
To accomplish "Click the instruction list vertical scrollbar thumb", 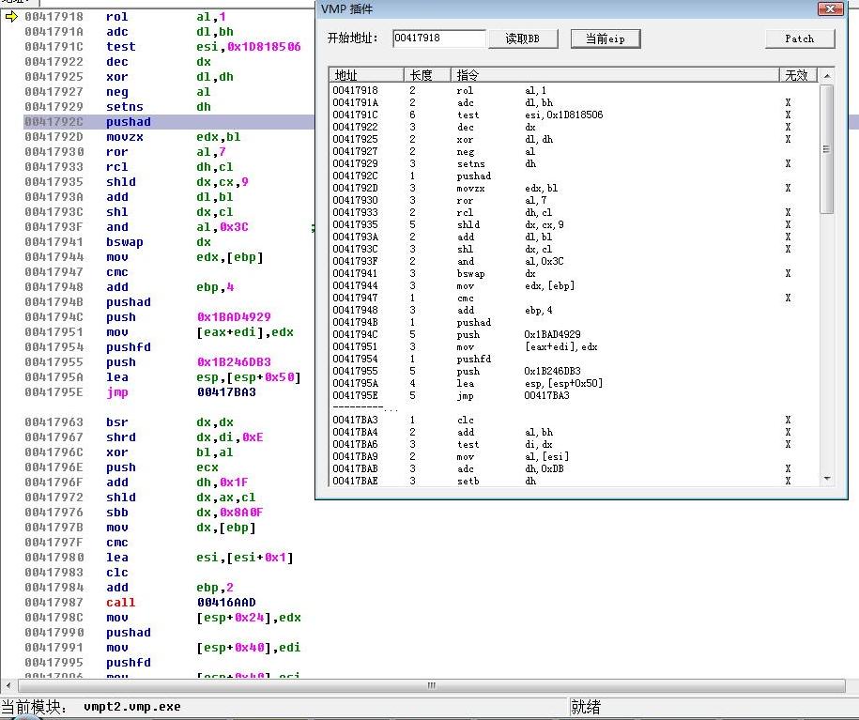I will [x=827, y=150].
